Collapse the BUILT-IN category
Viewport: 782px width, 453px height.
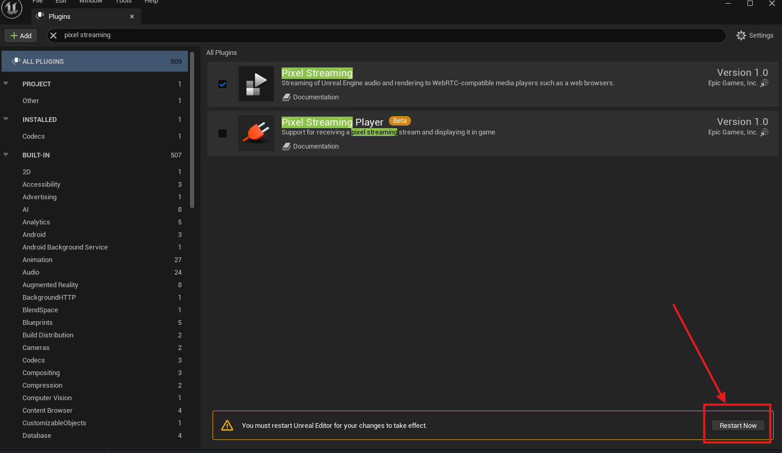pyautogui.click(x=6, y=155)
